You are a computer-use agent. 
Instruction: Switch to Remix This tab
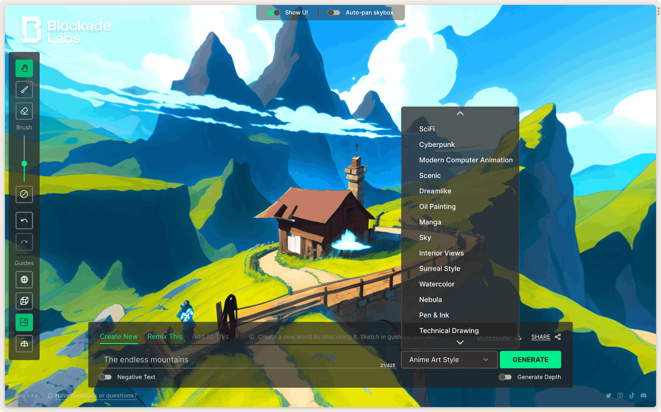(165, 336)
